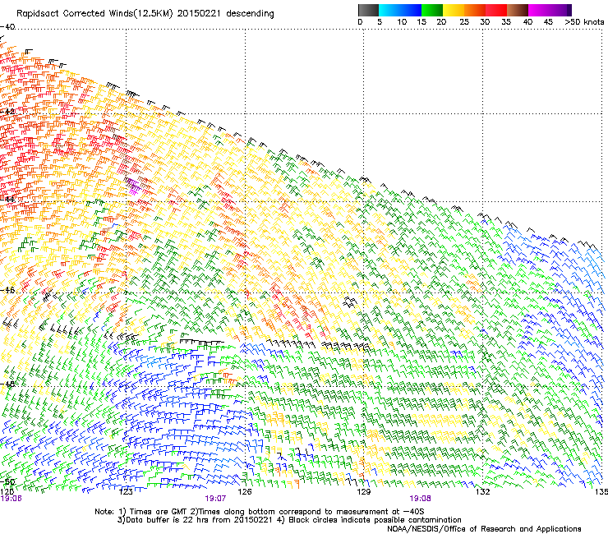Click the '45' legend scale label
This screenshot has width=608, height=534.
[x=548, y=22]
